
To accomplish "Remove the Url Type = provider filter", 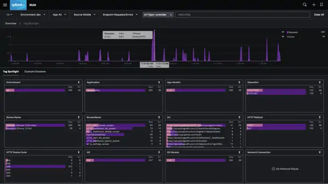I will tap(171, 14).
